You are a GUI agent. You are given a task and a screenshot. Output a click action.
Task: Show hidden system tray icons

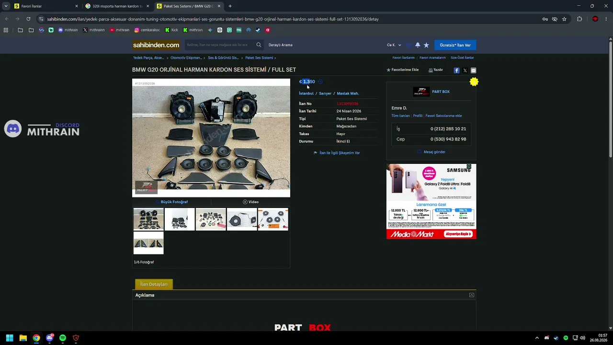[537, 338]
